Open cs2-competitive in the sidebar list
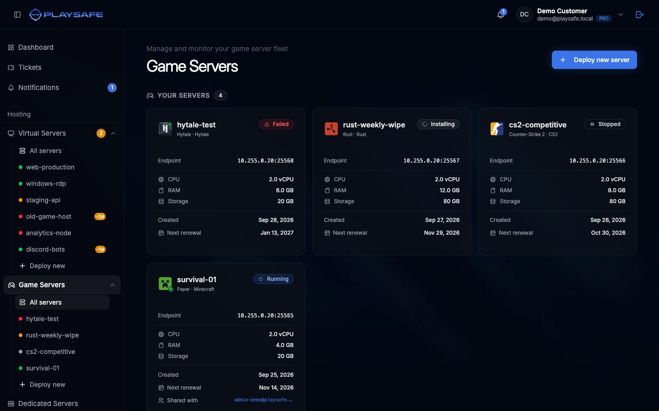The height and width of the screenshot is (411, 659). 62,352
